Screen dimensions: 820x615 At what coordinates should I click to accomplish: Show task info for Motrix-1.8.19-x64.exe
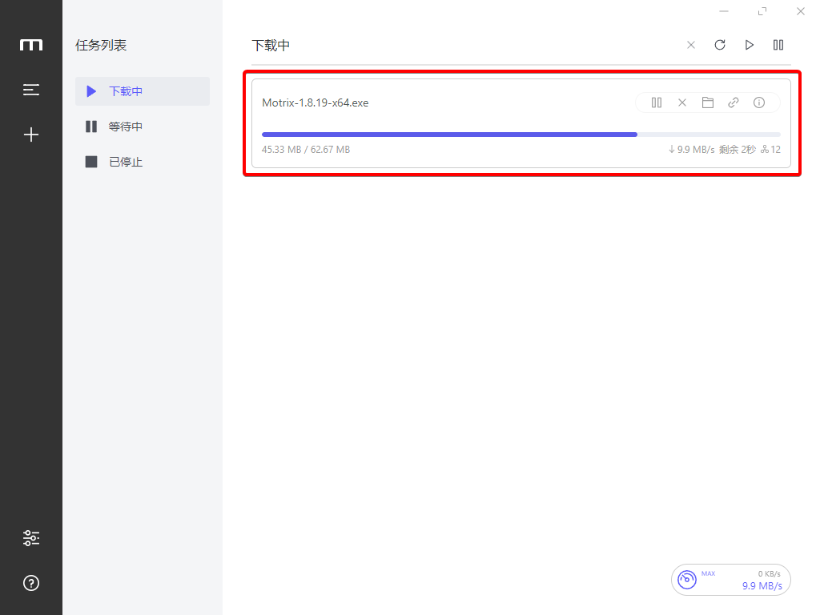(759, 102)
